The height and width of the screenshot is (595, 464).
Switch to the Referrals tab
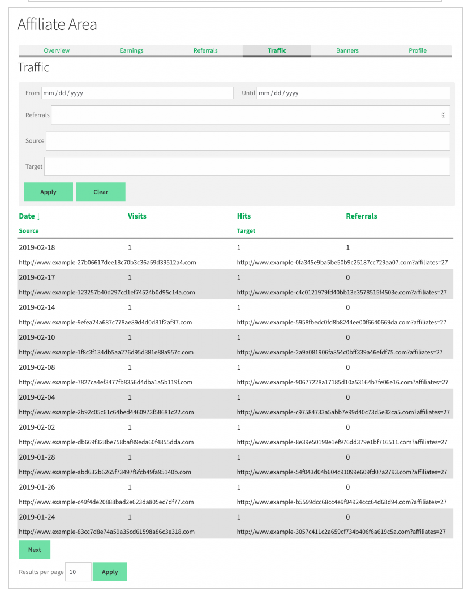coord(205,50)
